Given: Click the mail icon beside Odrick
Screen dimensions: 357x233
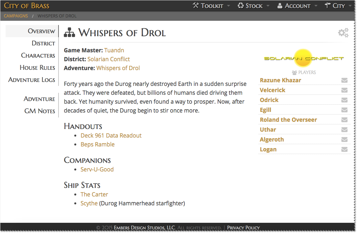Looking at the screenshot, I should tap(344, 100).
